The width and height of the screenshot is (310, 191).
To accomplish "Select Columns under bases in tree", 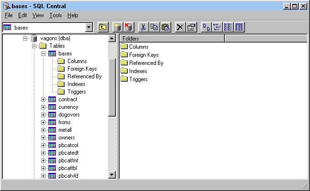I will click(77, 61).
